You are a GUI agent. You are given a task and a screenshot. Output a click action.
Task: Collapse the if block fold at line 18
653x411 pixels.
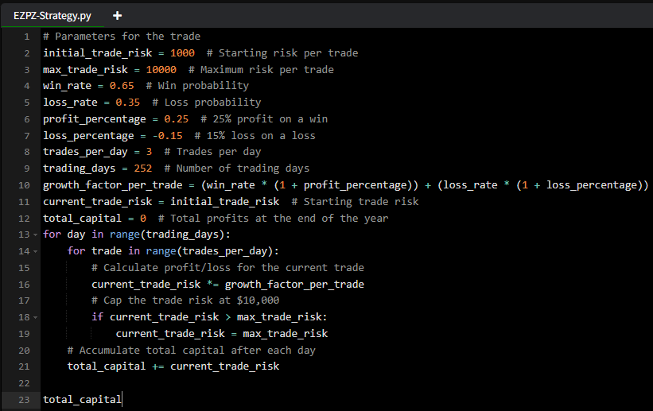point(36,318)
